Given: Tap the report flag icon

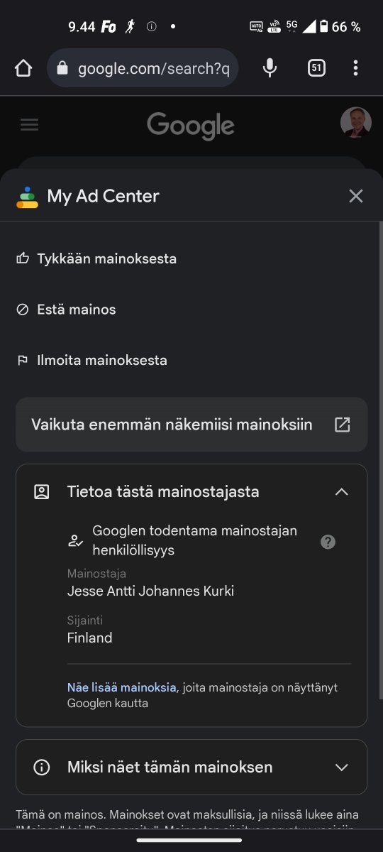Looking at the screenshot, I should point(22,360).
